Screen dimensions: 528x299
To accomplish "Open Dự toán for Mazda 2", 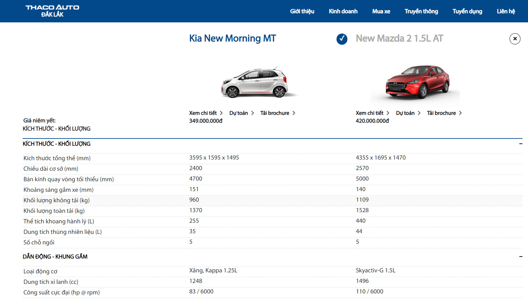I will (x=405, y=113).
